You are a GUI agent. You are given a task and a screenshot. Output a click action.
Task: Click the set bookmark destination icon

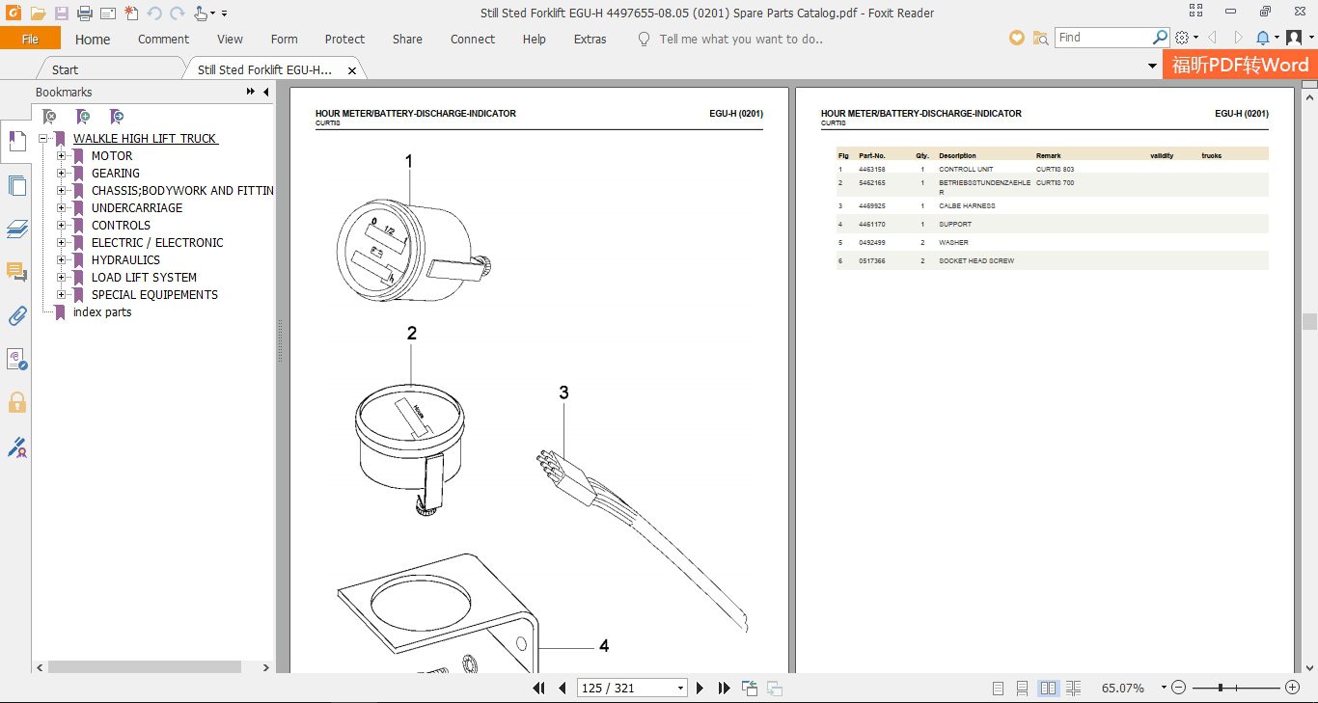[x=117, y=117]
